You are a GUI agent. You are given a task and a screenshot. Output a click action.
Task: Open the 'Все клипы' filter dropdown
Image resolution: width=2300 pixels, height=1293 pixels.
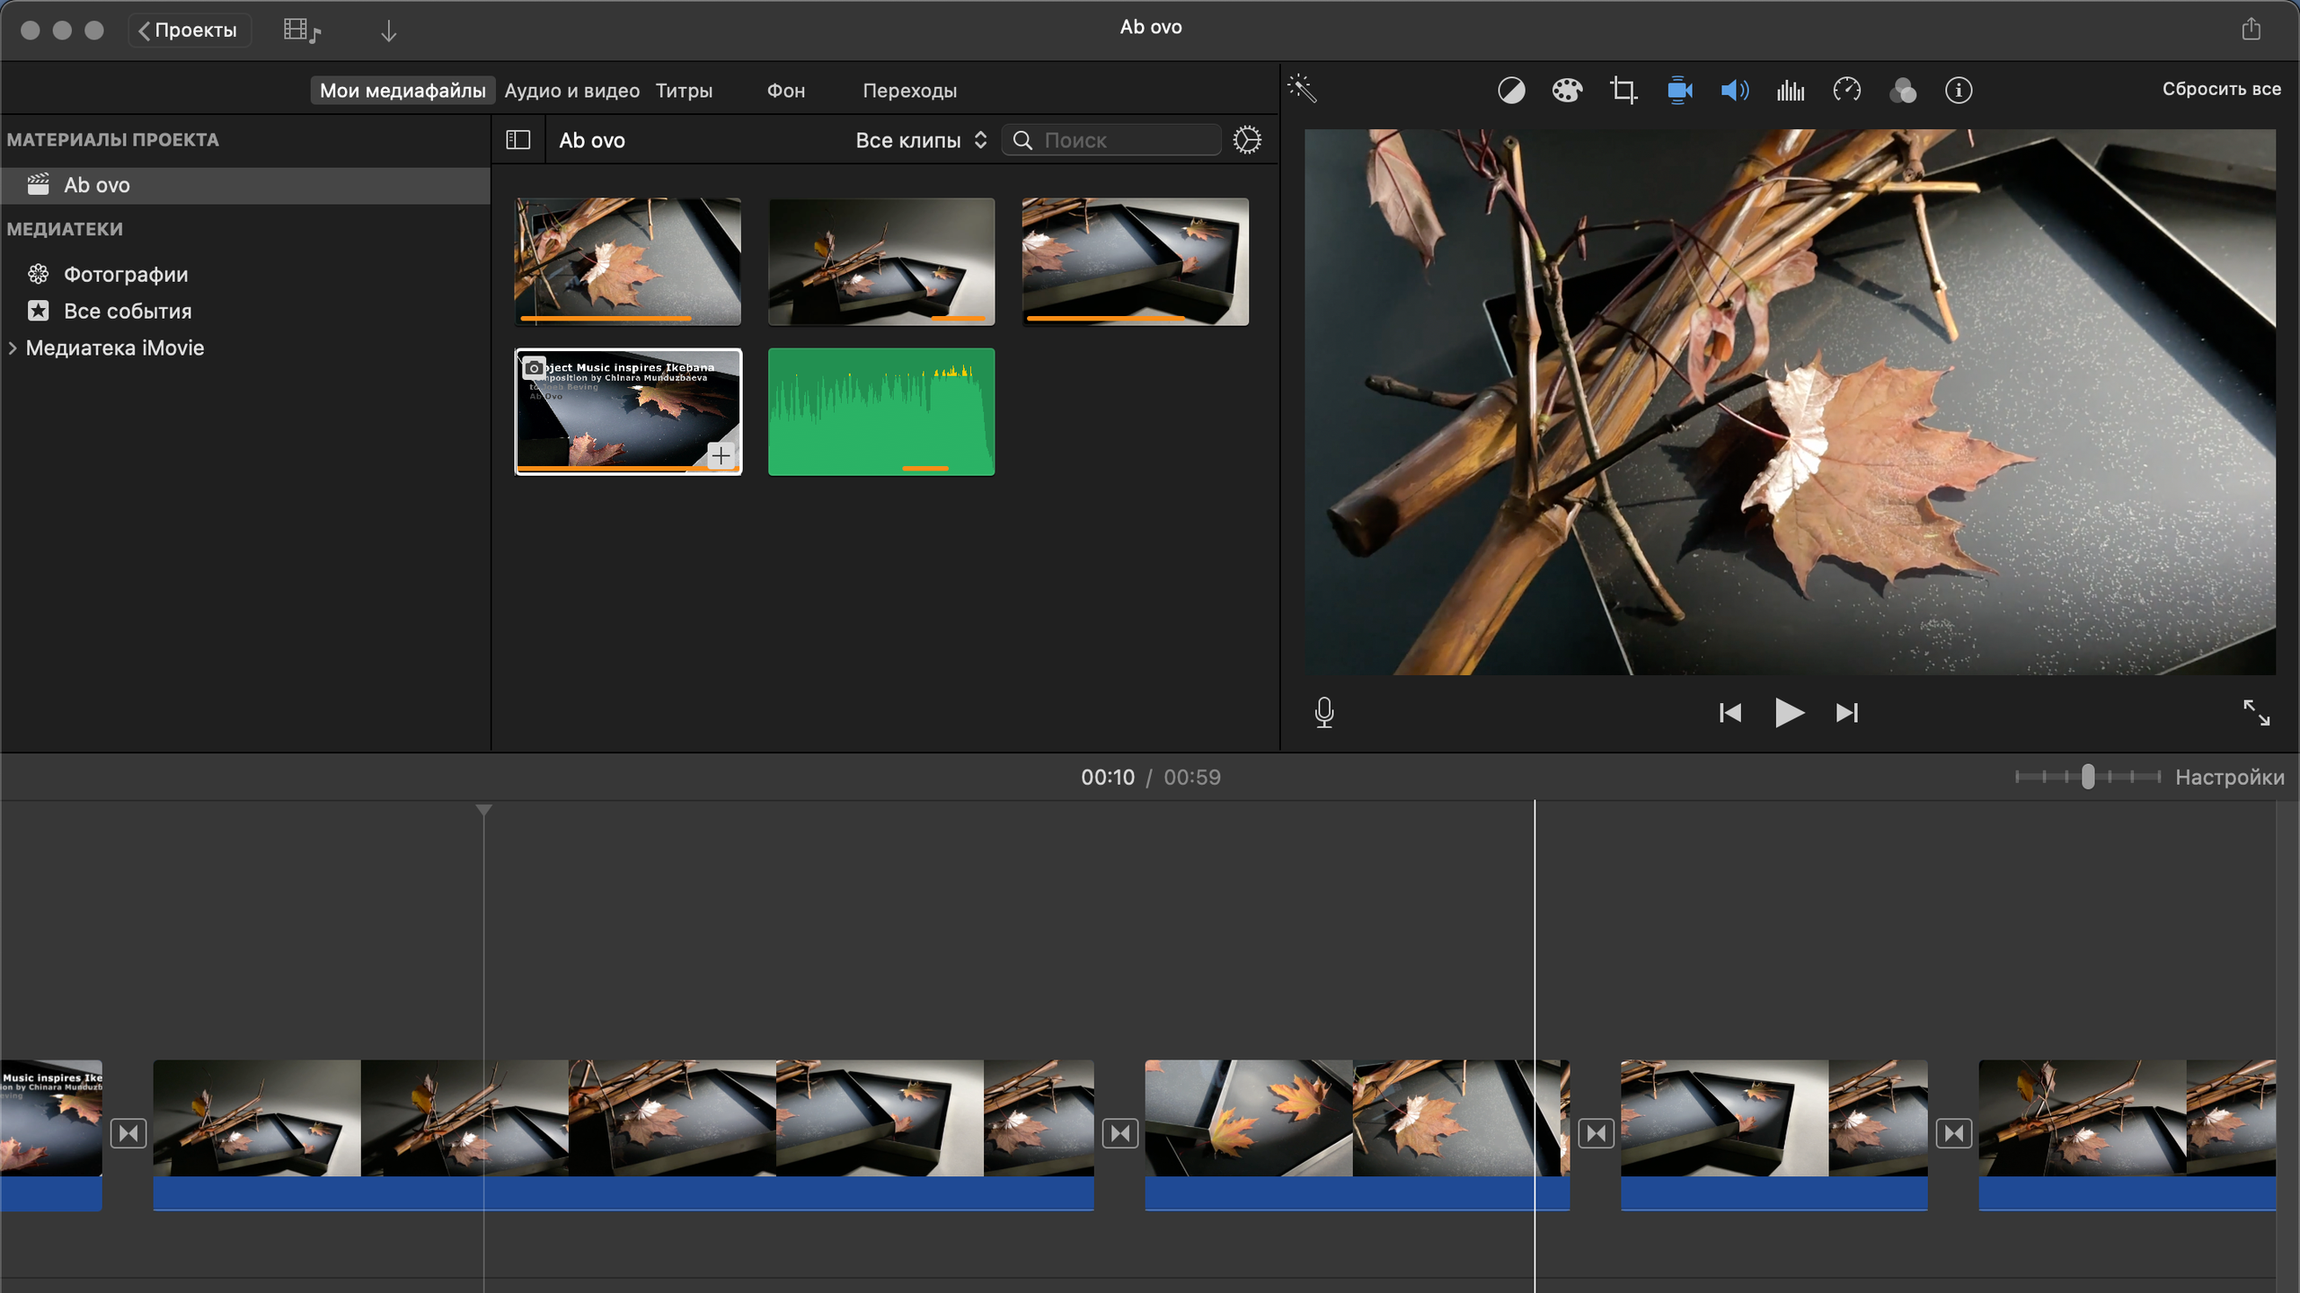point(921,140)
